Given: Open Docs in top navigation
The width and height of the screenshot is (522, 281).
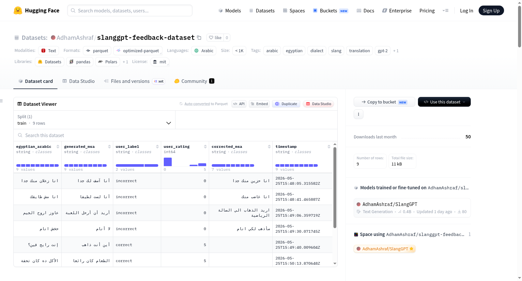Looking at the screenshot, I should 365,10.
